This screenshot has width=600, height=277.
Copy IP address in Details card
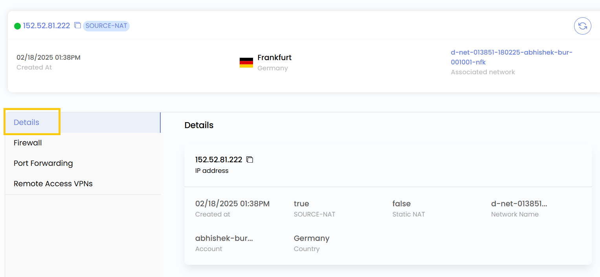[250, 160]
